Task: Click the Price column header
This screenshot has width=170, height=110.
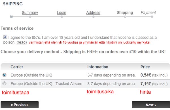Action: tap(145, 67)
